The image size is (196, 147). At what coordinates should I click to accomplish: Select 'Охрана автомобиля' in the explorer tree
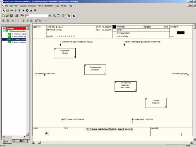18,31
